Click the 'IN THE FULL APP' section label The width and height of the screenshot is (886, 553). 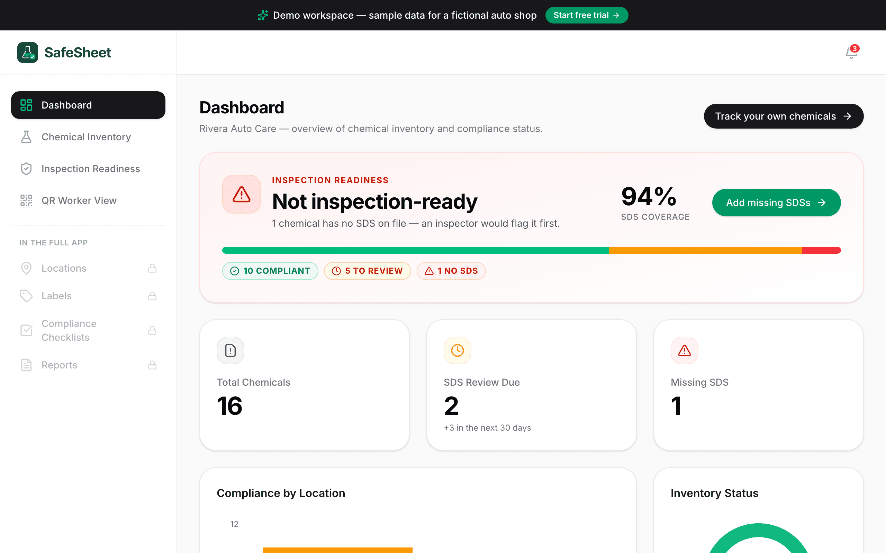tap(53, 243)
